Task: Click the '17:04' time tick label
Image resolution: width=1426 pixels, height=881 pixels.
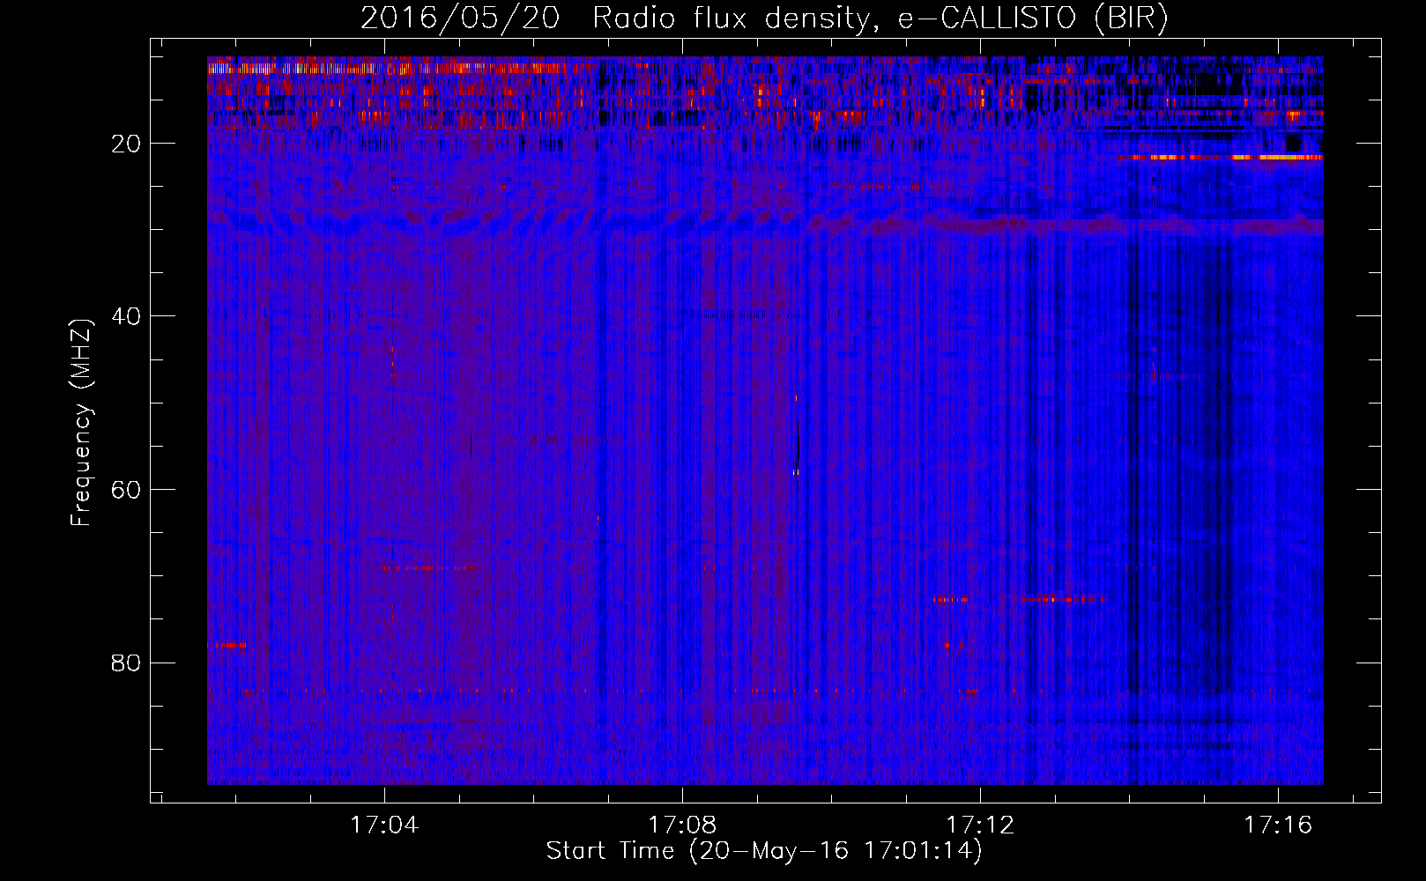Action: (384, 825)
